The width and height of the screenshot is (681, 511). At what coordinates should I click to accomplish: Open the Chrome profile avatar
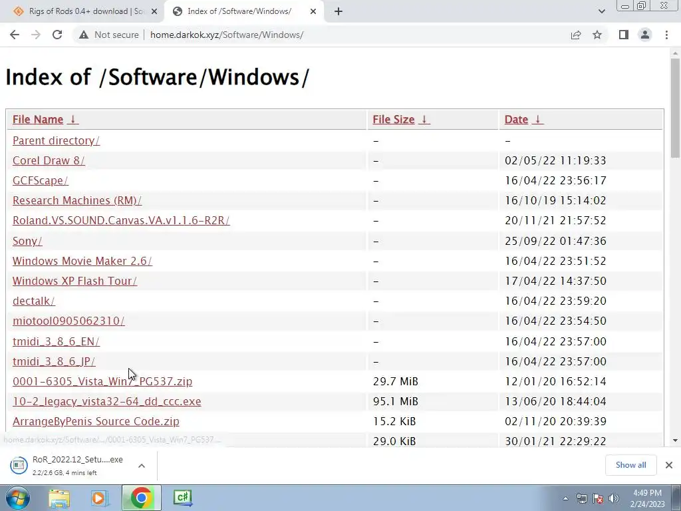click(645, 35)
